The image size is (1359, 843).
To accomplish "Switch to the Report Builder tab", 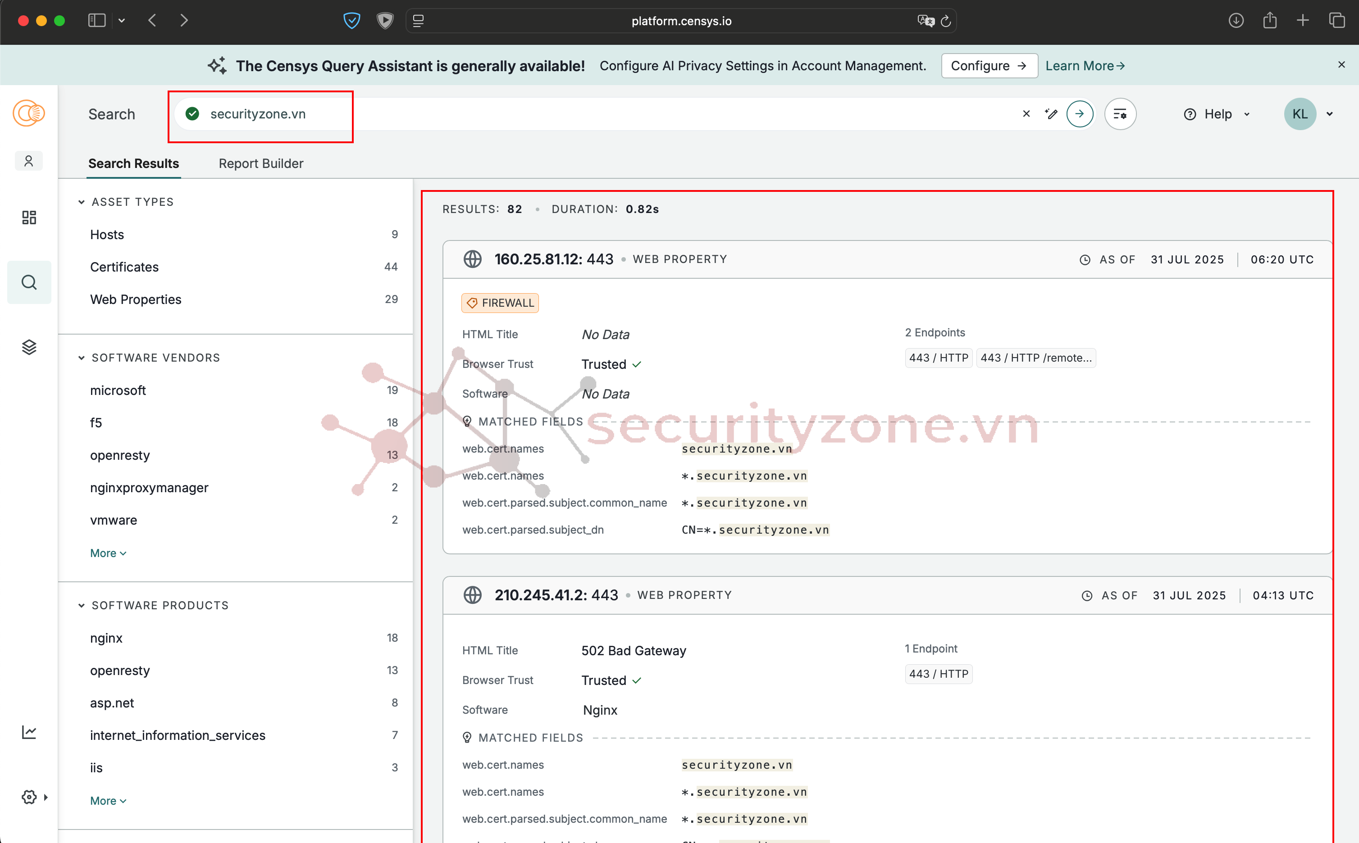I will (260, 163).
